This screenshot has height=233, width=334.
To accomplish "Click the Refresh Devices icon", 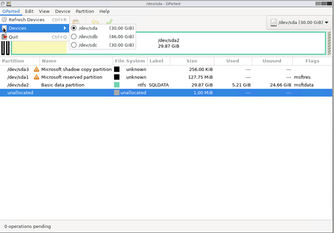I will point(4,20).
